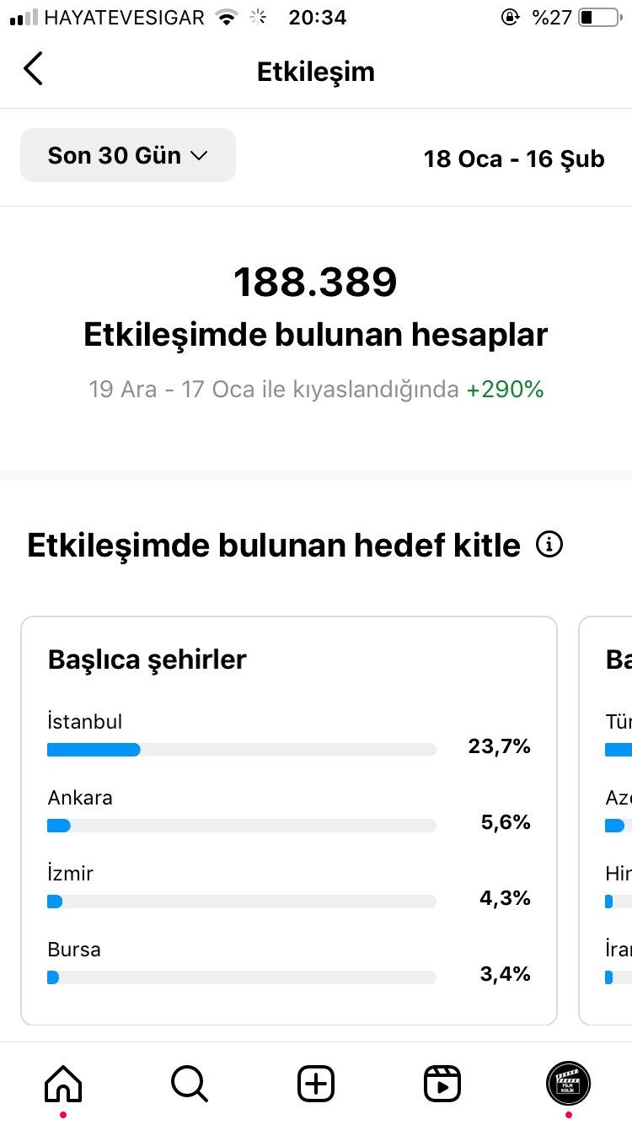
Task: Open the Search magnifier icon
Action: point(190,1083)
